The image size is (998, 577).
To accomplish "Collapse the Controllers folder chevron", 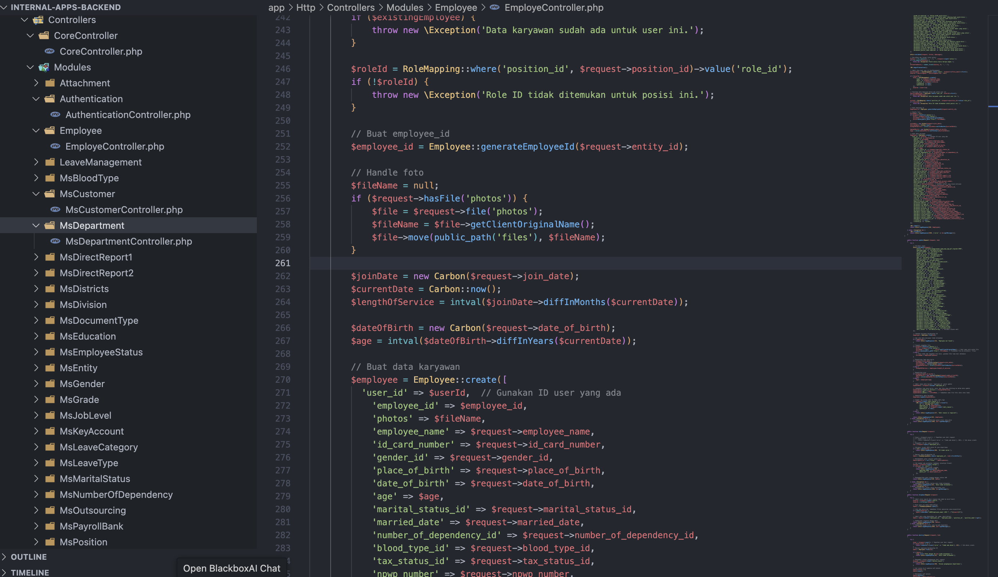I will [24, 20].
